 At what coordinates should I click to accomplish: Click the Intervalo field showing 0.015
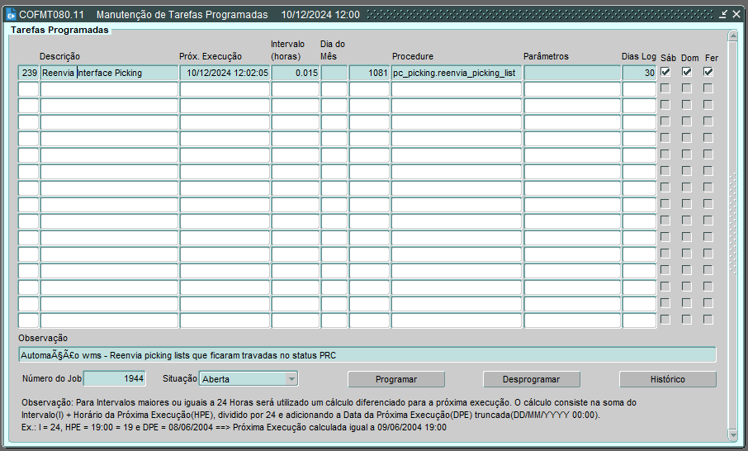[295, 73]
